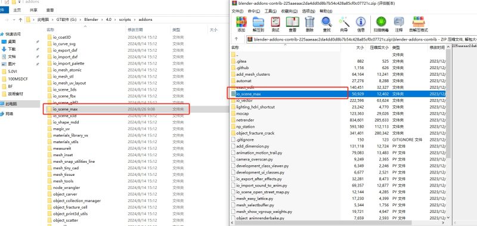This screenshot has height=226, width=477.
Task: Select io_import_palette folder in Explorer
Action: [69, 64]
